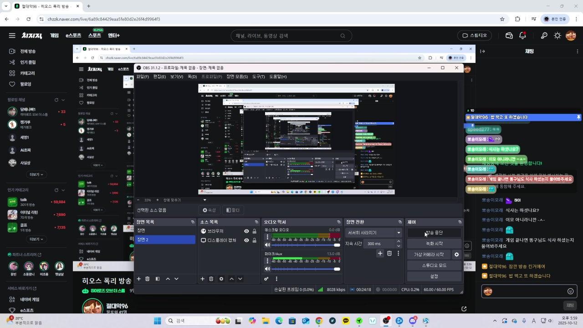This screenshot has width=583, height=328.
Task: Mute the Desktop Audio speaker icon
Action: click(267, 245)
